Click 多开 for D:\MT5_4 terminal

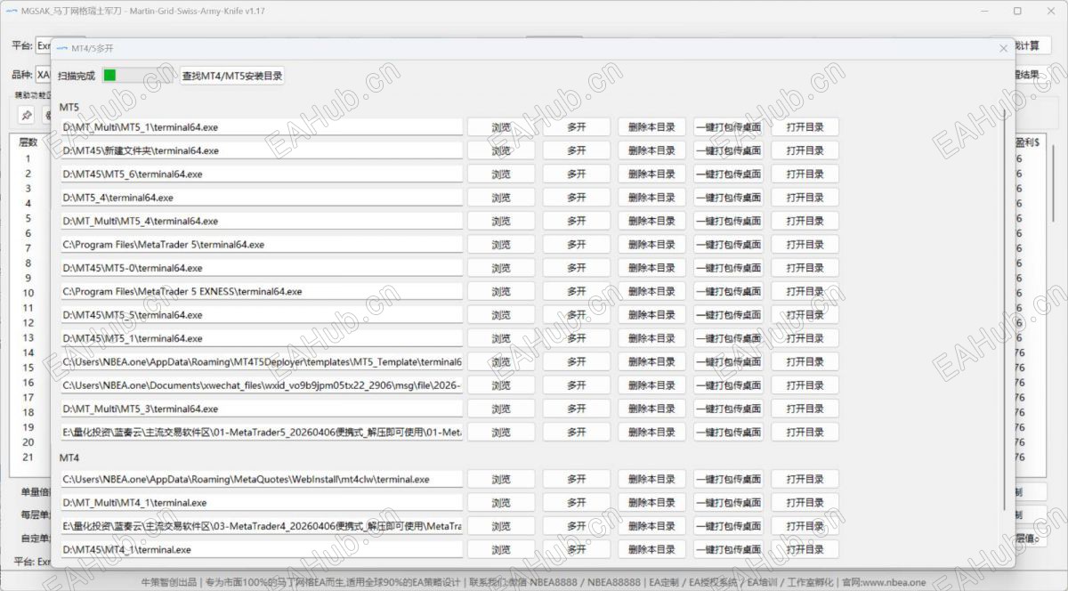click(577, 198)
